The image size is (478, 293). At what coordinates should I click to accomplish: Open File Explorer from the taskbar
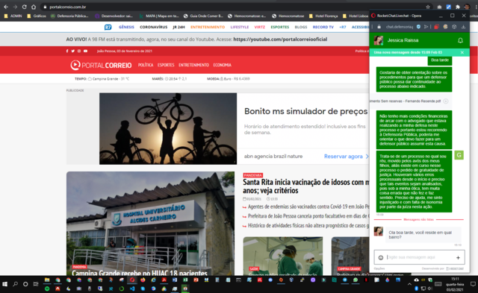[x=47, y=280]
